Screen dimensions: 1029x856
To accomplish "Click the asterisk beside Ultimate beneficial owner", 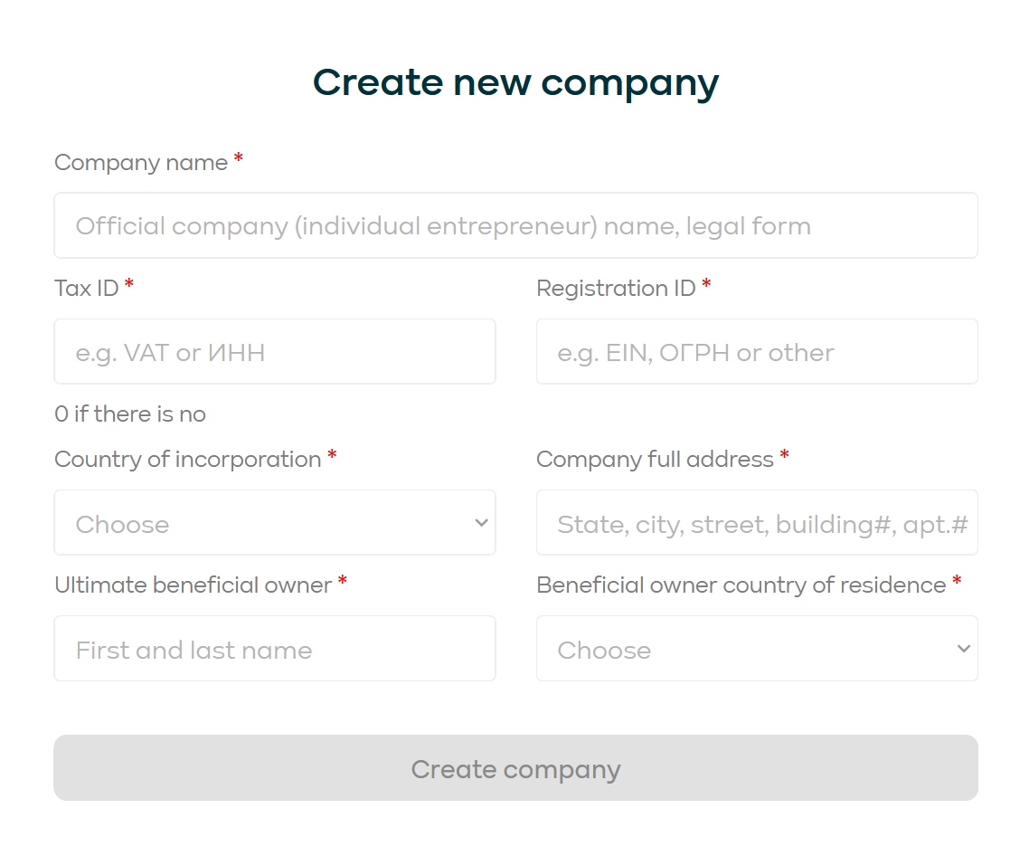I will click(x=342, y=580).
